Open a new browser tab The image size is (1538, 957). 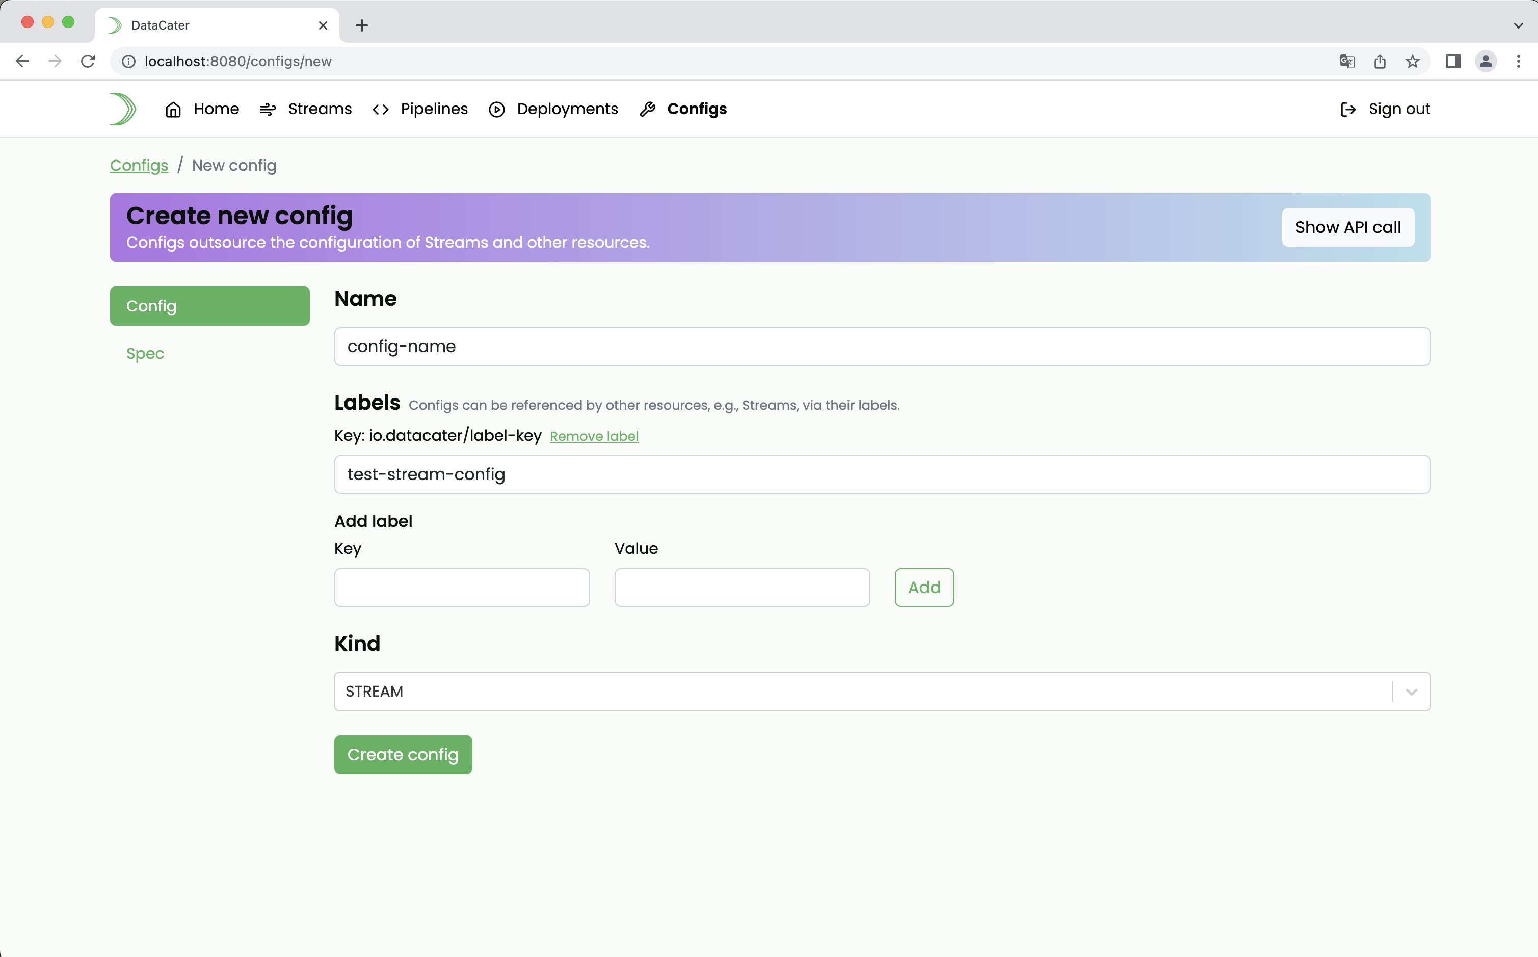point(362,25)
